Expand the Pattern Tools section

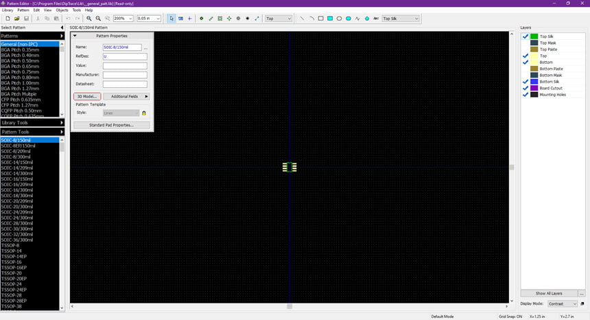[x=62, y=132]
